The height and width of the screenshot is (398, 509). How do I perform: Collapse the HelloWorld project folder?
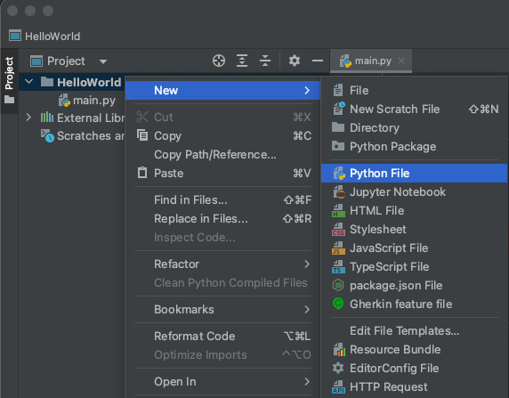point(28,82)
